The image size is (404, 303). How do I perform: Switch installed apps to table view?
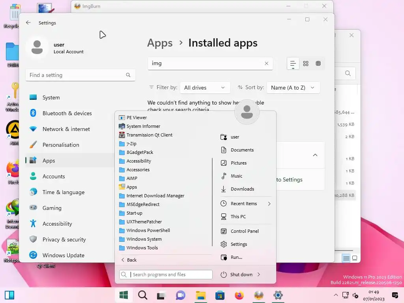(x=318, y=64)
